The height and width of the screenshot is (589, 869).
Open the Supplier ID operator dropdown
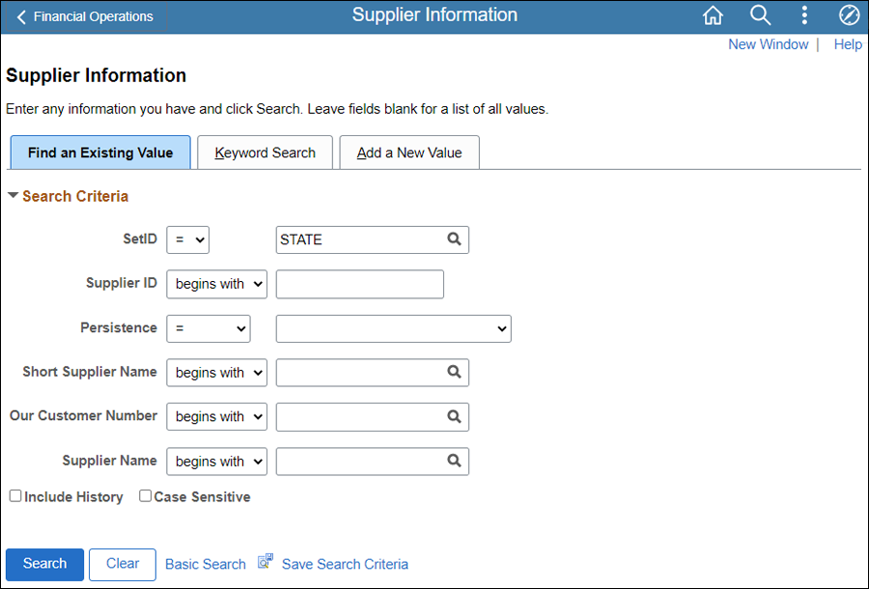(216, 284)
